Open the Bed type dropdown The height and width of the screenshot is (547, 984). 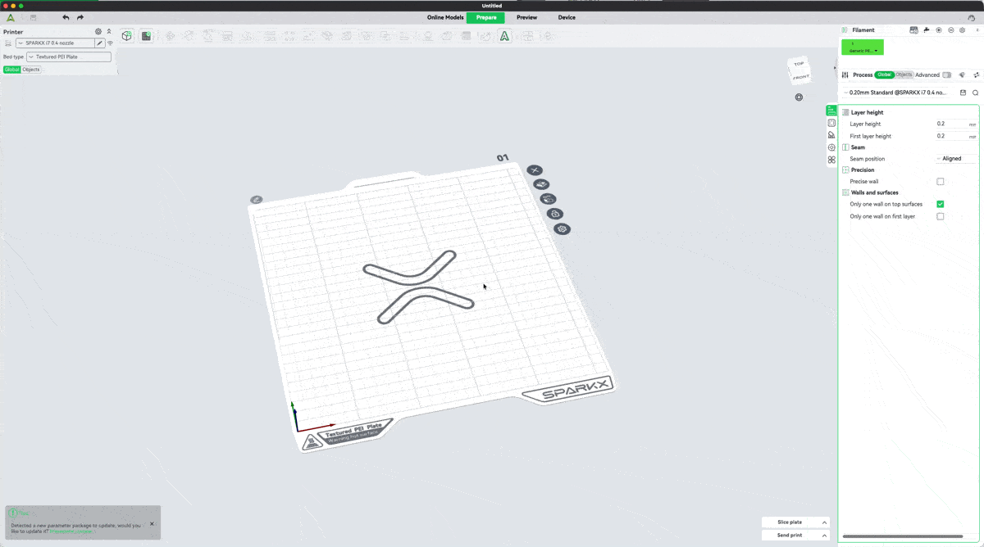(x=69, y=57)
